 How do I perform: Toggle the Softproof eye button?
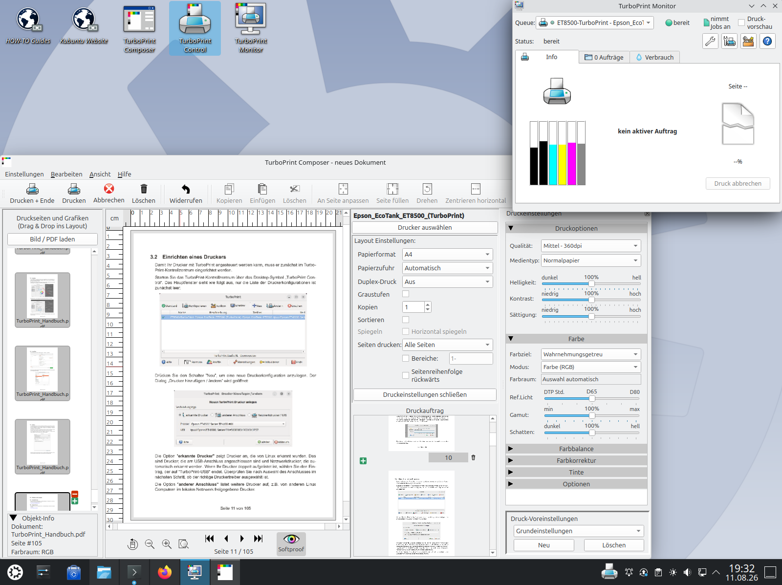click(x=291, y=544)
